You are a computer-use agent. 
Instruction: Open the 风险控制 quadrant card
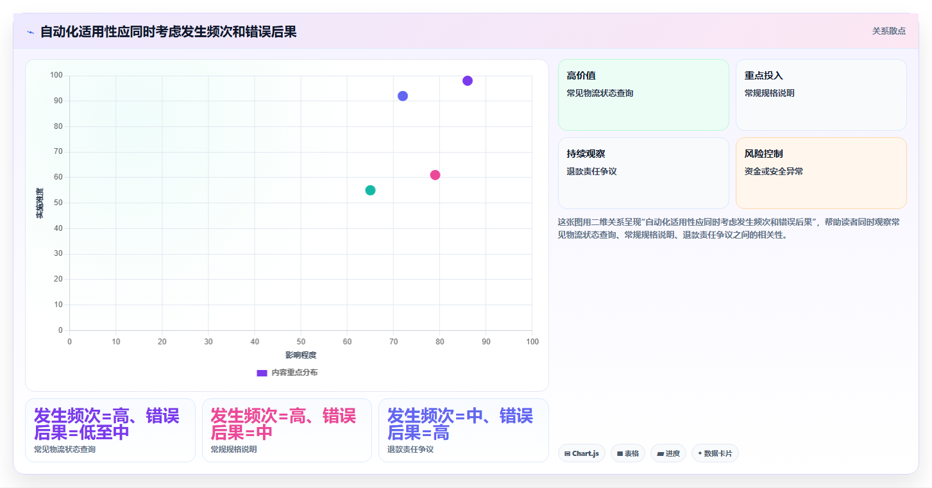(821, 173)
